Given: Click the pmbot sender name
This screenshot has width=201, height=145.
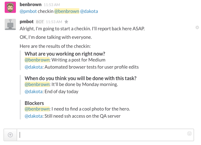Looking at the screenshot, I should (27, 22).
